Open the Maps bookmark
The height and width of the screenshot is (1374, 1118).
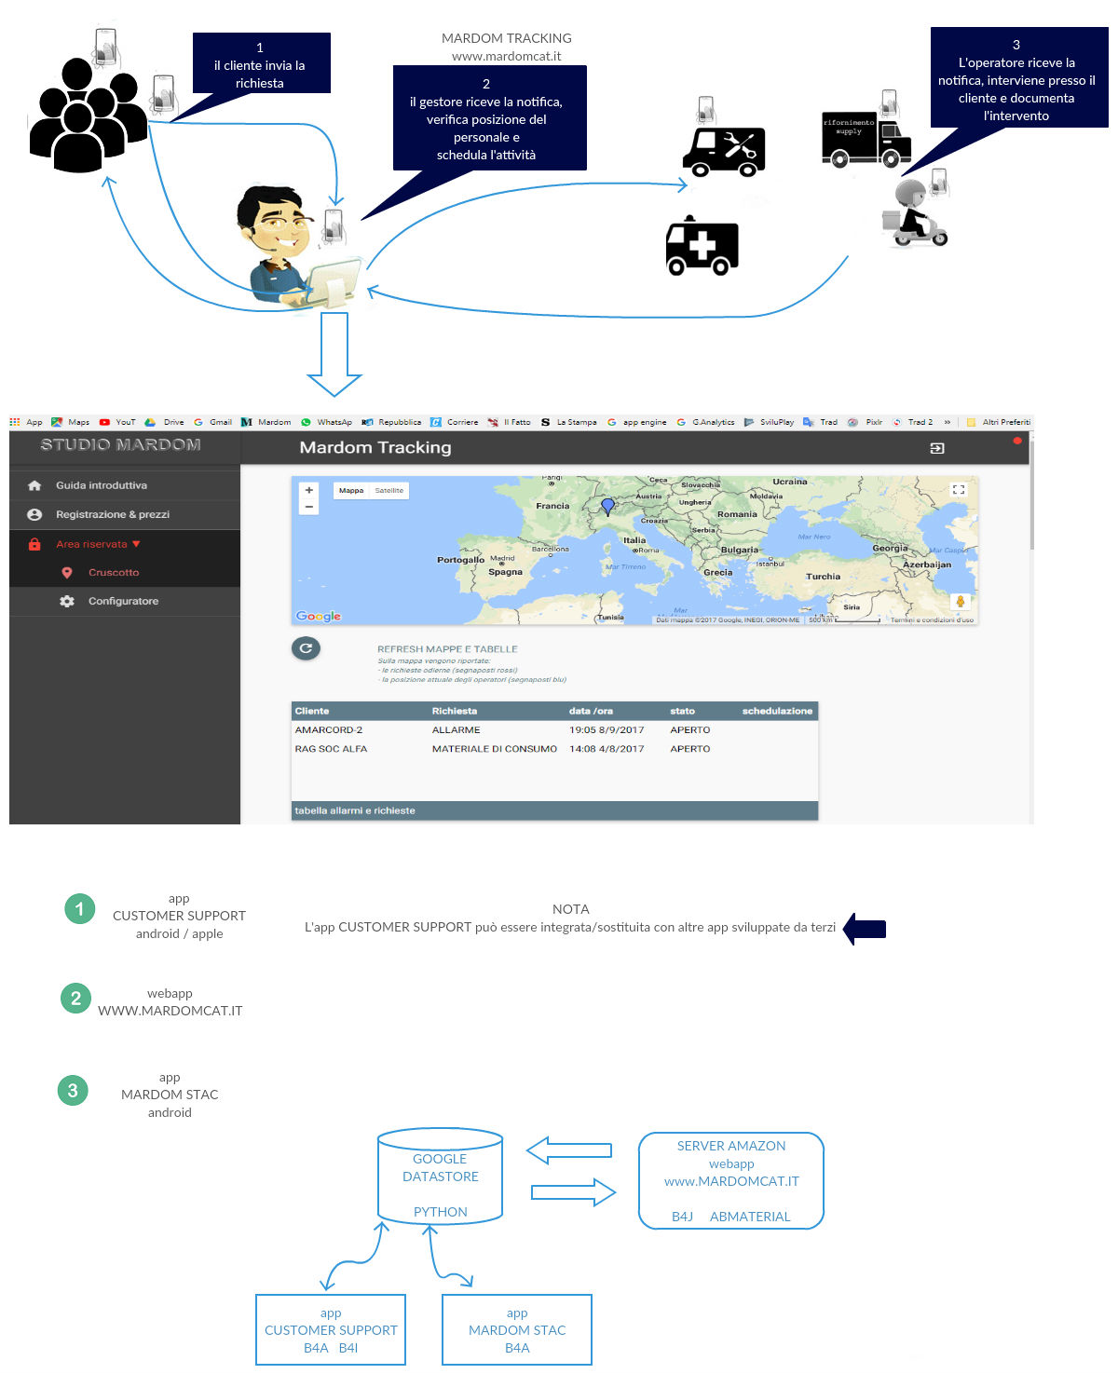point(71,422)
